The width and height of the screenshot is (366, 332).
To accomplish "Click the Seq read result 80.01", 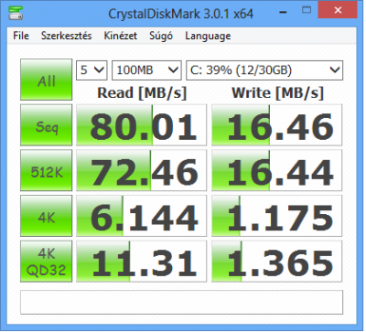I will point(141,125).
